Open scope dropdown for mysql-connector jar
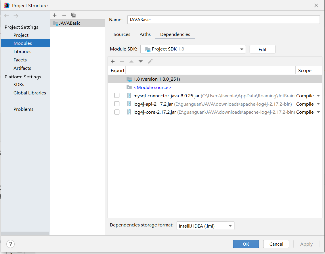This screenshot has width=325, height=254. (318, 96)
